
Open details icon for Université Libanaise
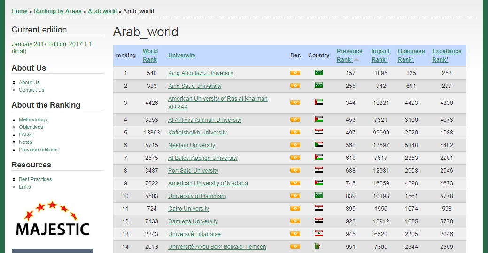[x=295, y=234]
